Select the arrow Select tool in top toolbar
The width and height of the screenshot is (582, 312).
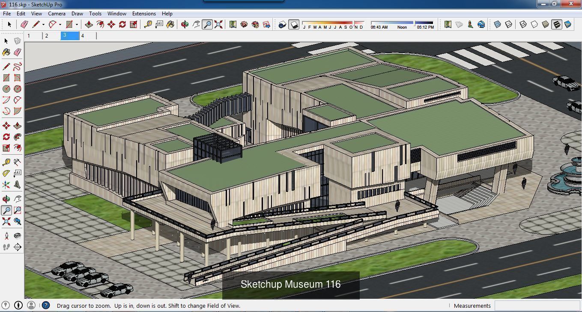(9, 24)
